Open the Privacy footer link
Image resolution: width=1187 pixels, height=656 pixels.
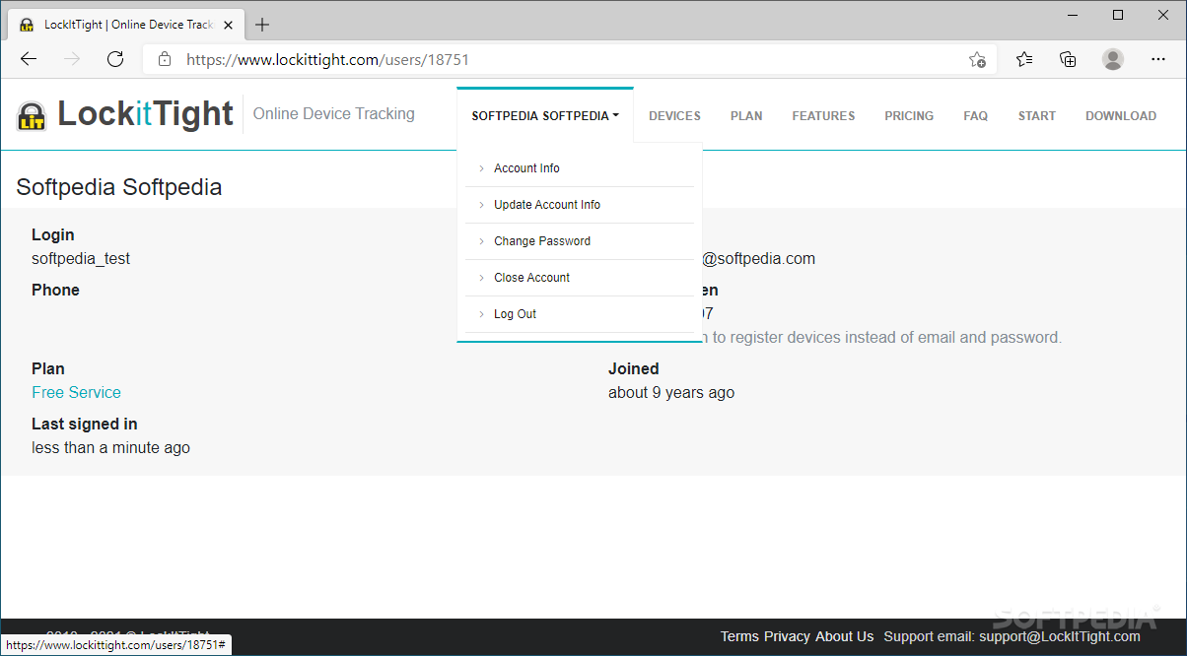787,636
